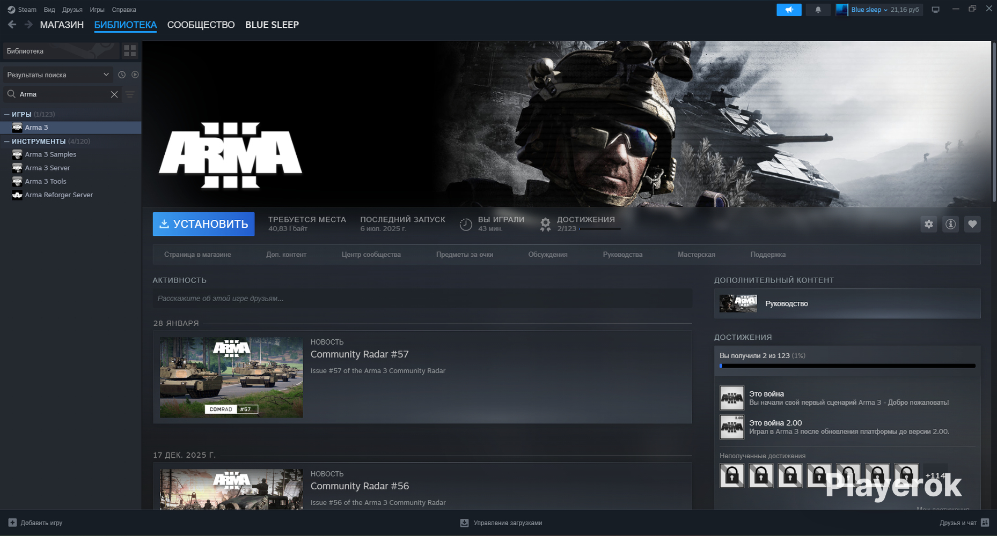Open the BLUE SLEEP profile tab
The width and height of the screenshot is (997, 536).
click(272, 25)
